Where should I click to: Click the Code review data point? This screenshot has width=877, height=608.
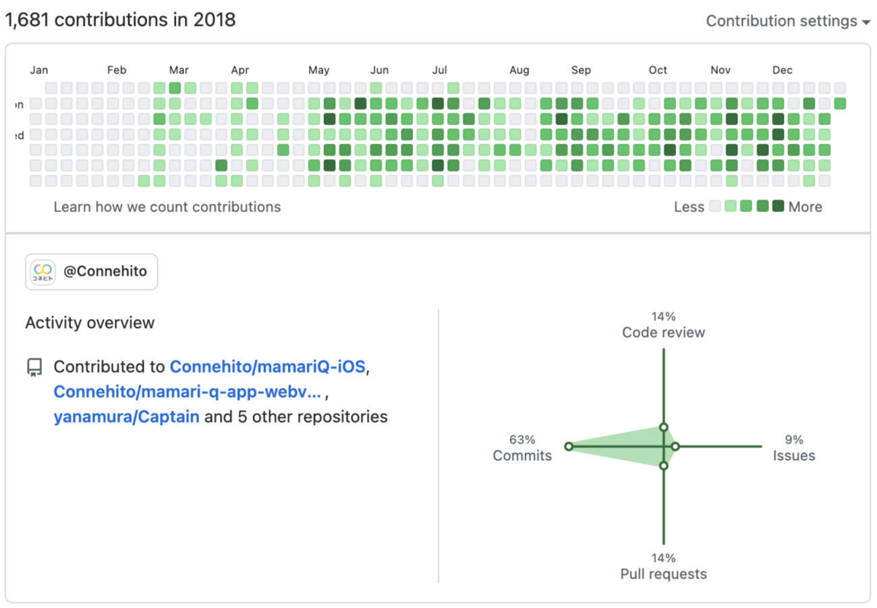664,427
